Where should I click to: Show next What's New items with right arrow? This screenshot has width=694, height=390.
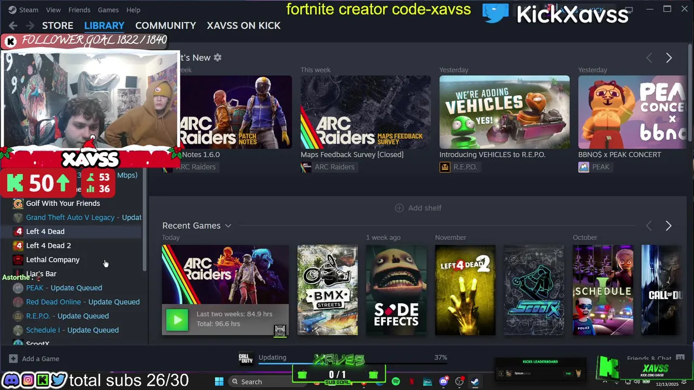click(x=669, y=58)
